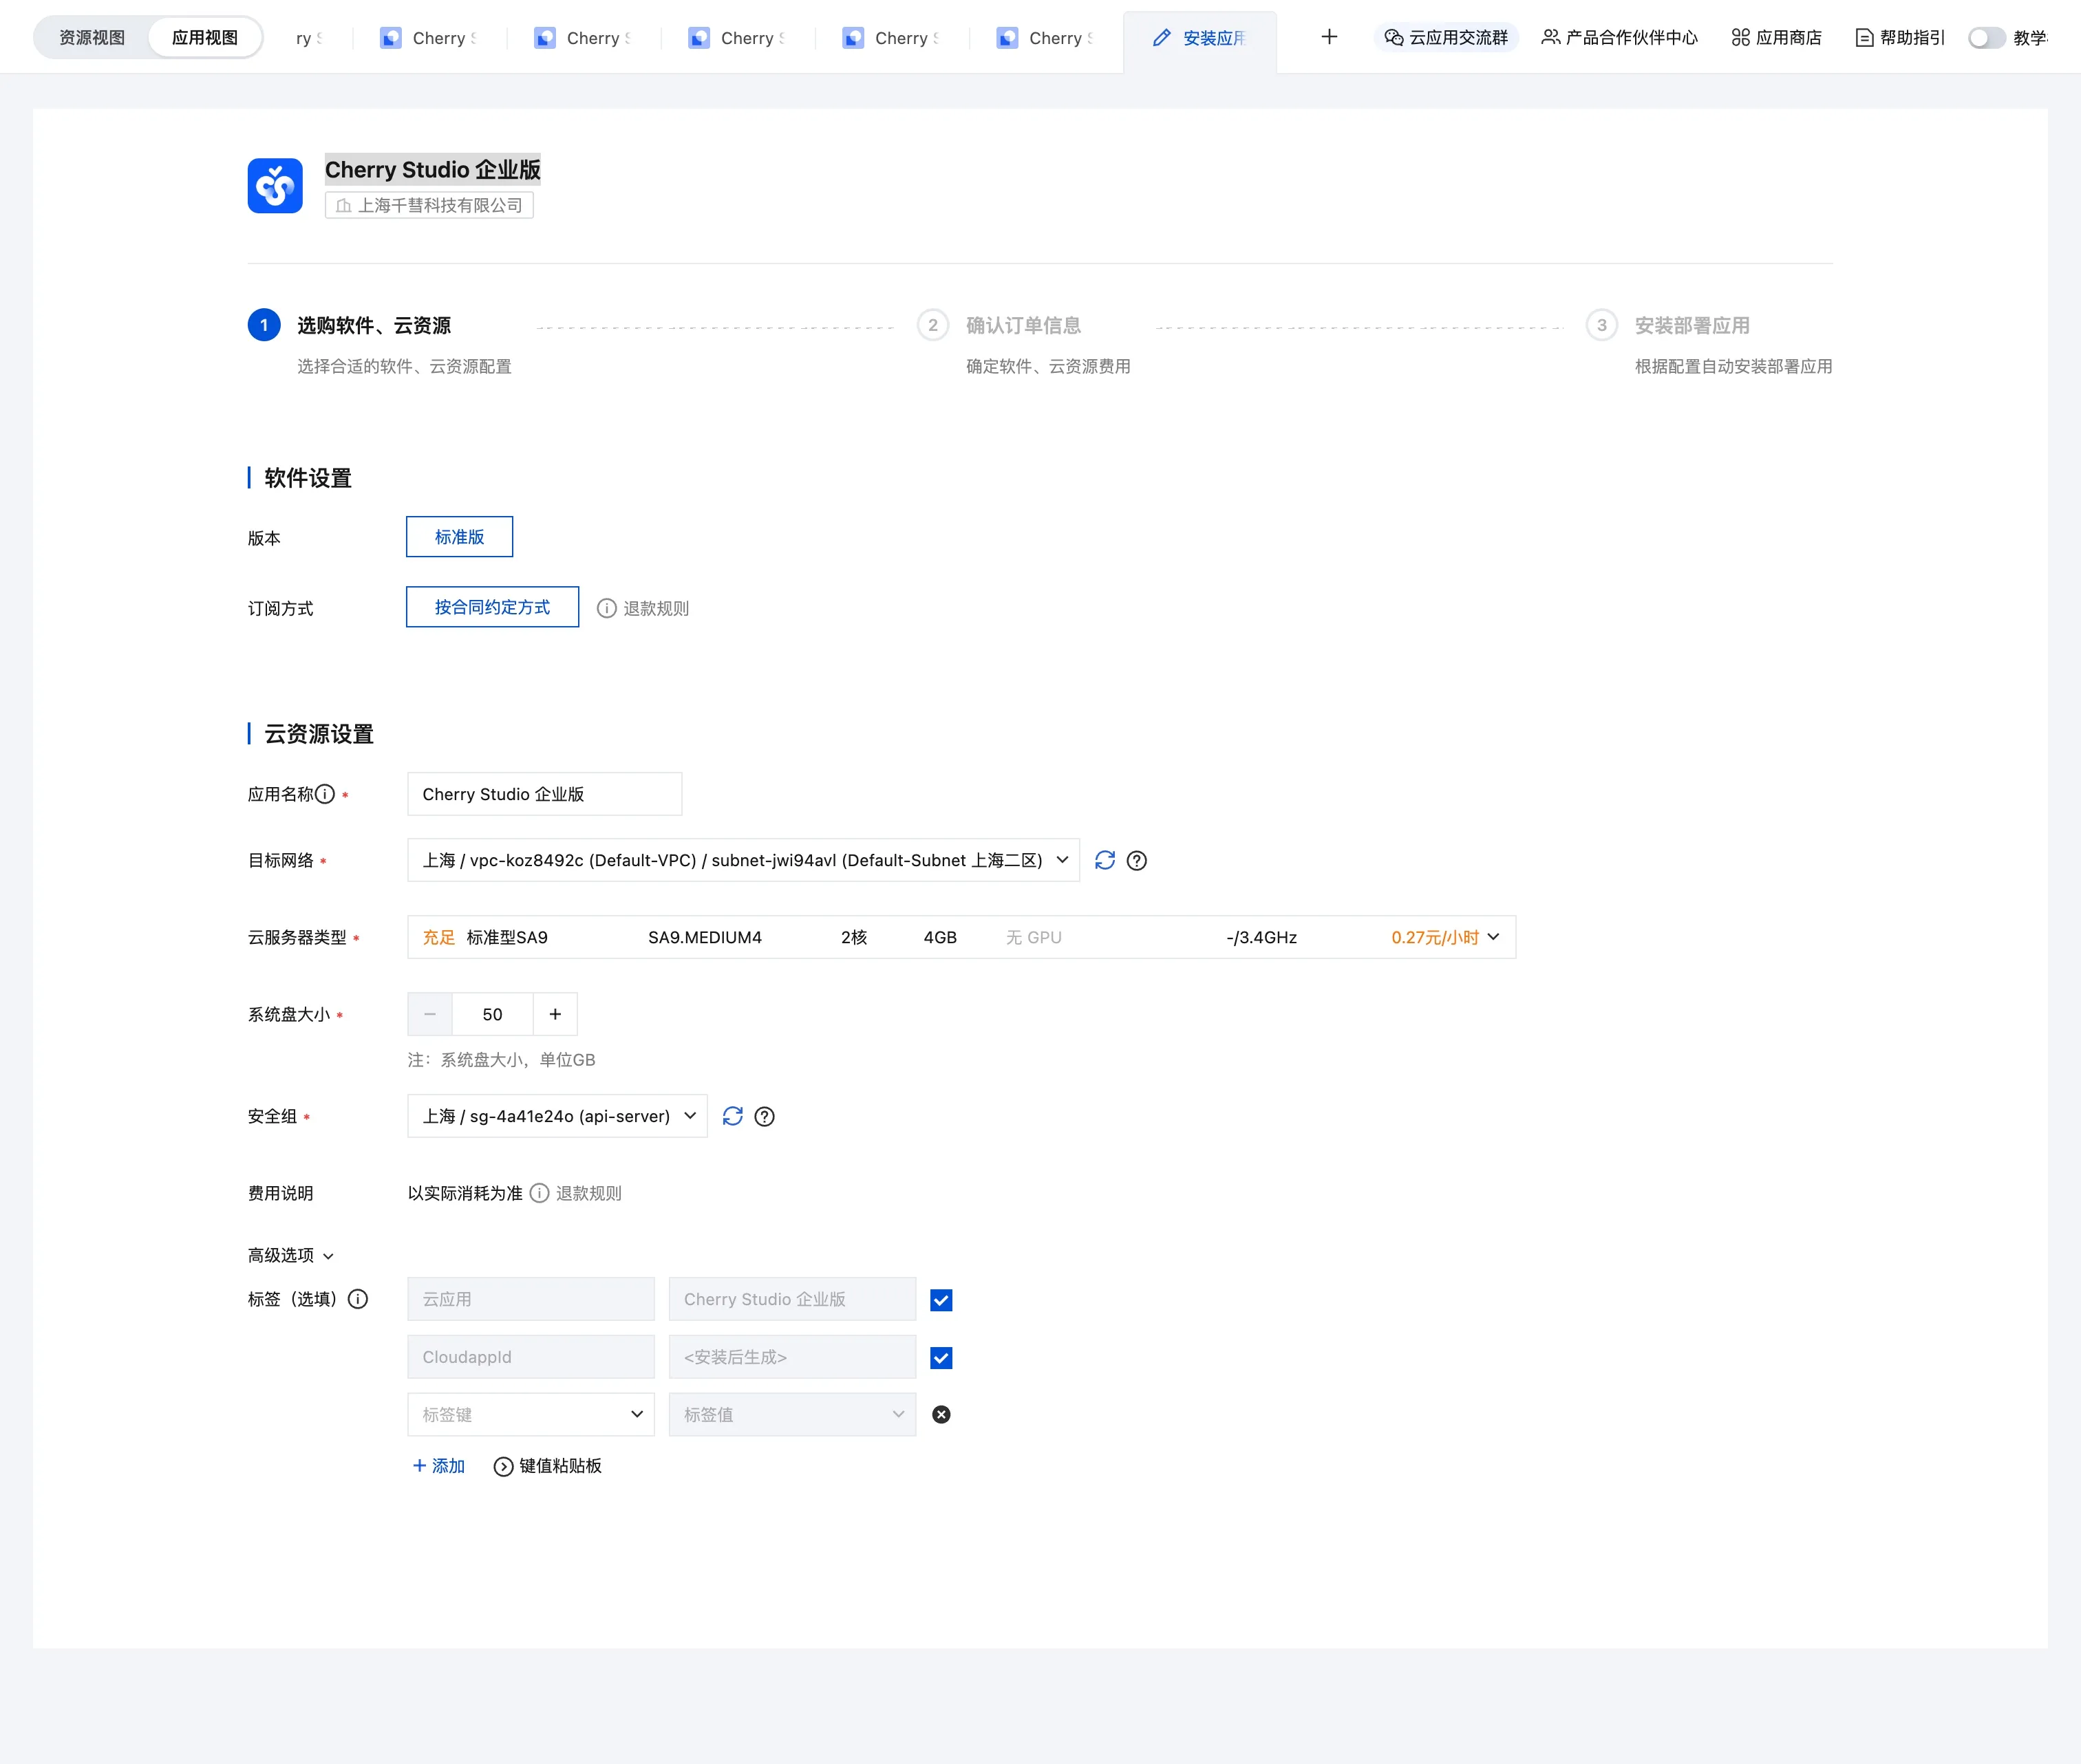
Task: Click help icon beside target network dropdown
Action: (1136, 860)
